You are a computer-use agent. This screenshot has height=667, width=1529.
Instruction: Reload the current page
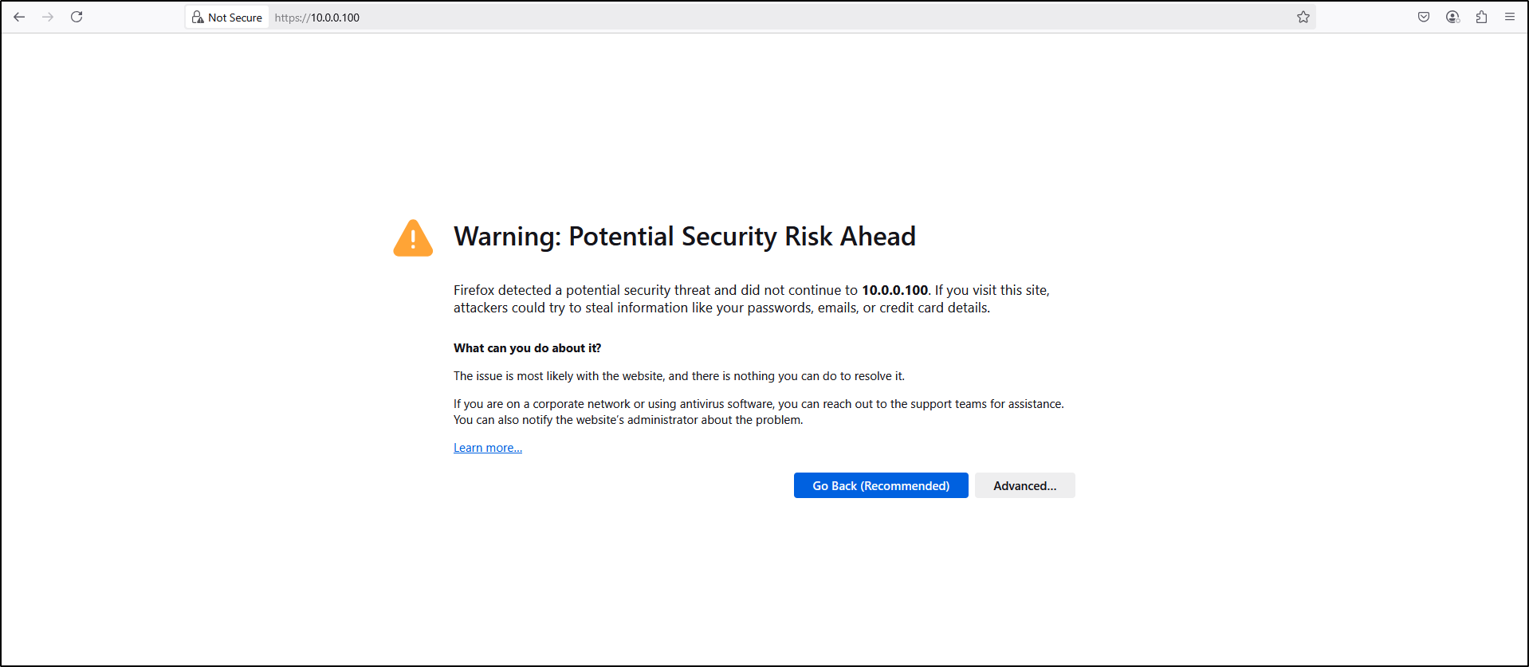coord(77,17)
